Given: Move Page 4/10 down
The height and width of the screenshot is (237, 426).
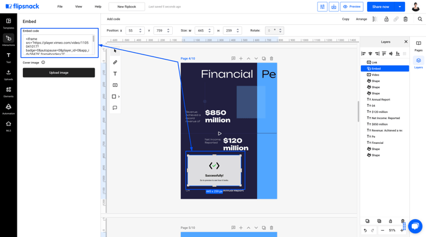Looking at the screenshot, I should coord(256,58).
